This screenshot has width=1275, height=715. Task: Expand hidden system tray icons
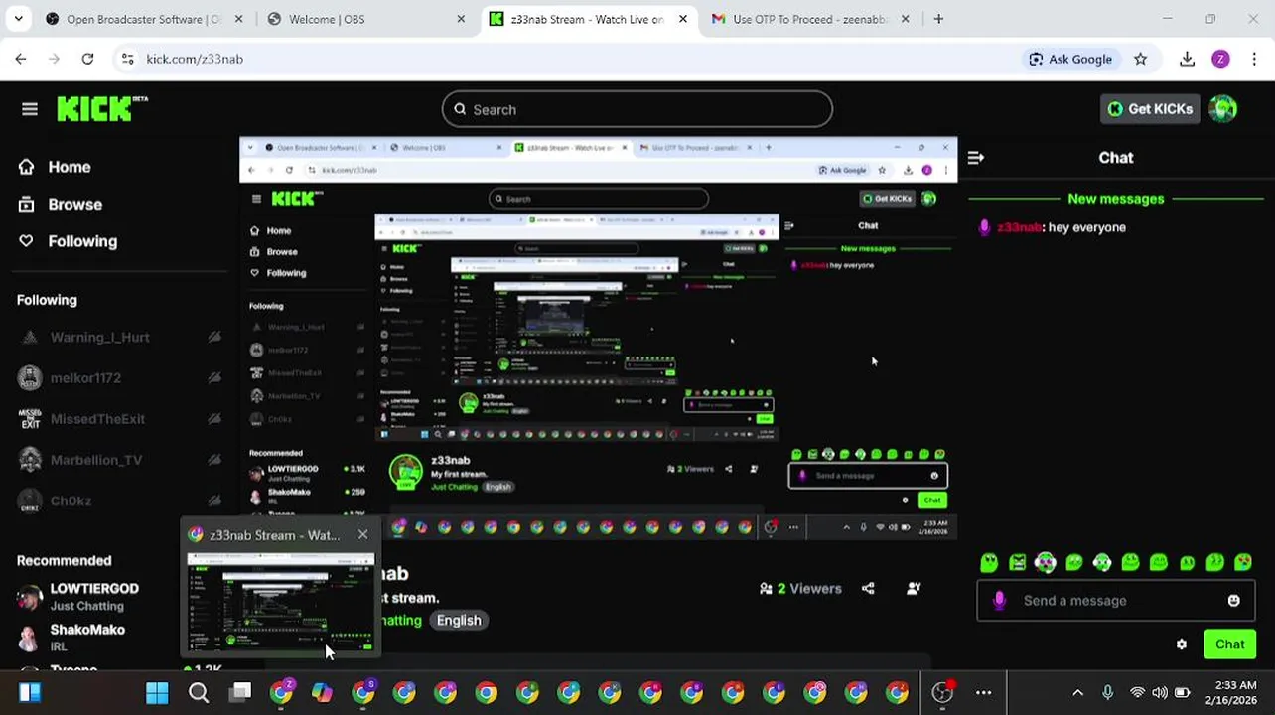point(1077,692)
